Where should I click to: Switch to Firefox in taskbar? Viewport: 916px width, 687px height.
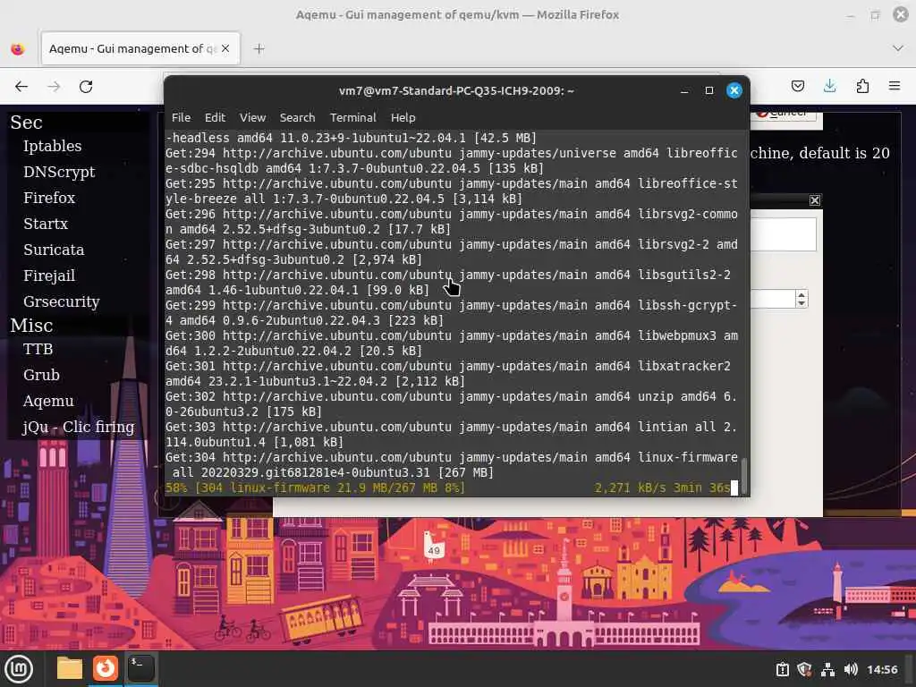(106, 668)
